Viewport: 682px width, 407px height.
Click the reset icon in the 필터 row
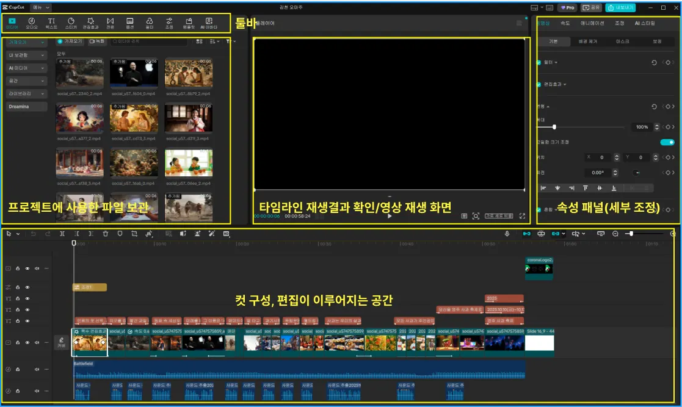point(655,62)
